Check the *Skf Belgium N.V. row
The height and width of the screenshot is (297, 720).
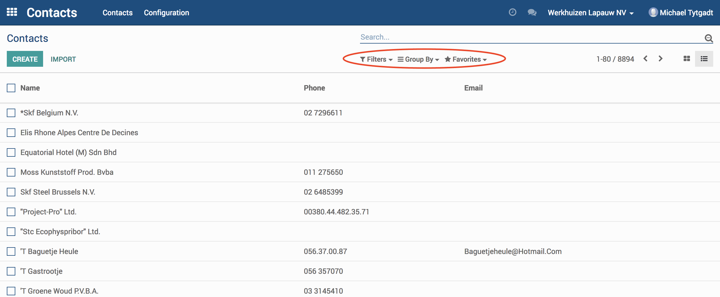11,113
